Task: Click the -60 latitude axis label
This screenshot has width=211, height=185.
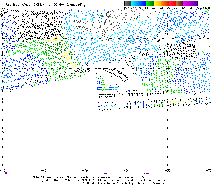Action: 3,167
